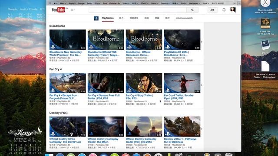Focus the YouTube search field
This screenshot has width=278, height=156.
pyautogui.click(x=138, y=10)
